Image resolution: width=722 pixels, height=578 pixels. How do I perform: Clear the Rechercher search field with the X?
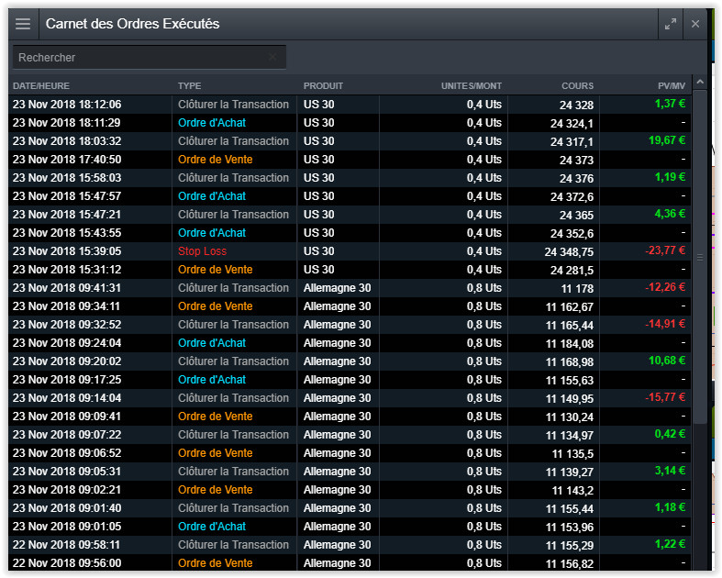pos(272,57)
